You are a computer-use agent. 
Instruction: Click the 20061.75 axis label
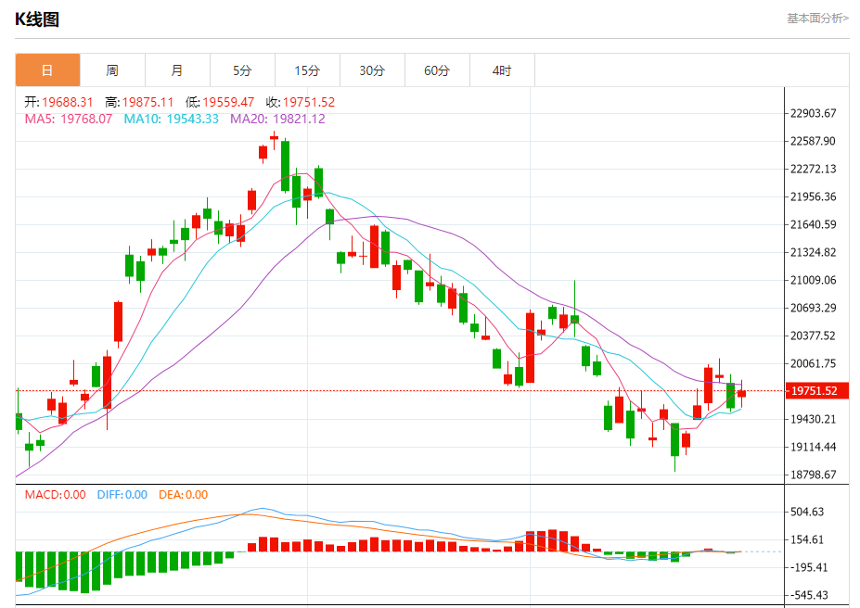click(x=813, y=363)
